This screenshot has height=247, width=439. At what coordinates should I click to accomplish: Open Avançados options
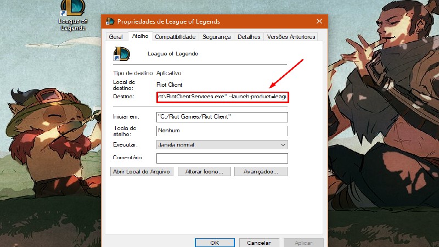261,172
